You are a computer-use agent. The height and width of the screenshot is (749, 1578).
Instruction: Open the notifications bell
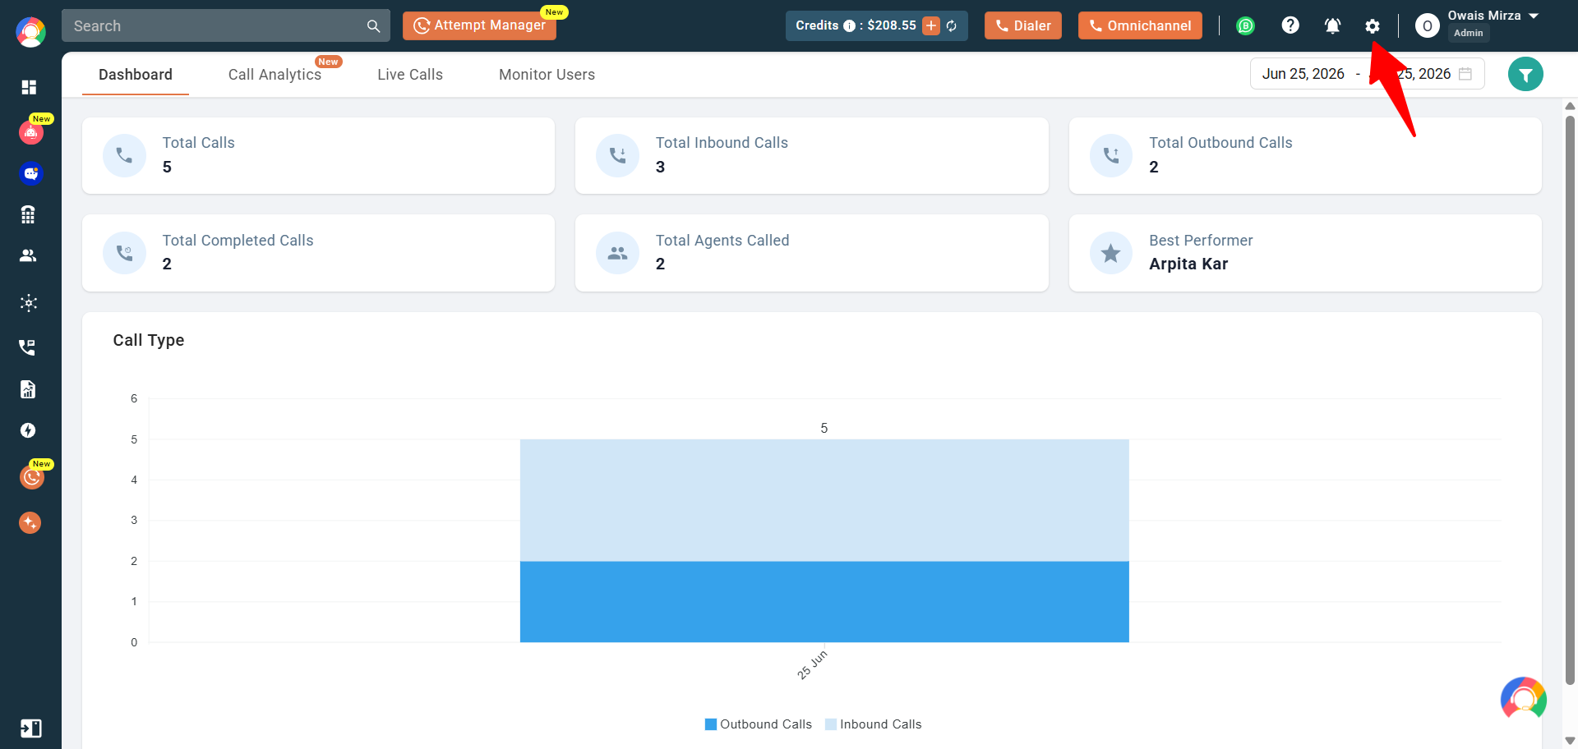click(1332, 26)
